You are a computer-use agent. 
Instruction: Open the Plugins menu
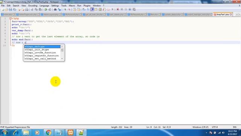tap(87, 6)
